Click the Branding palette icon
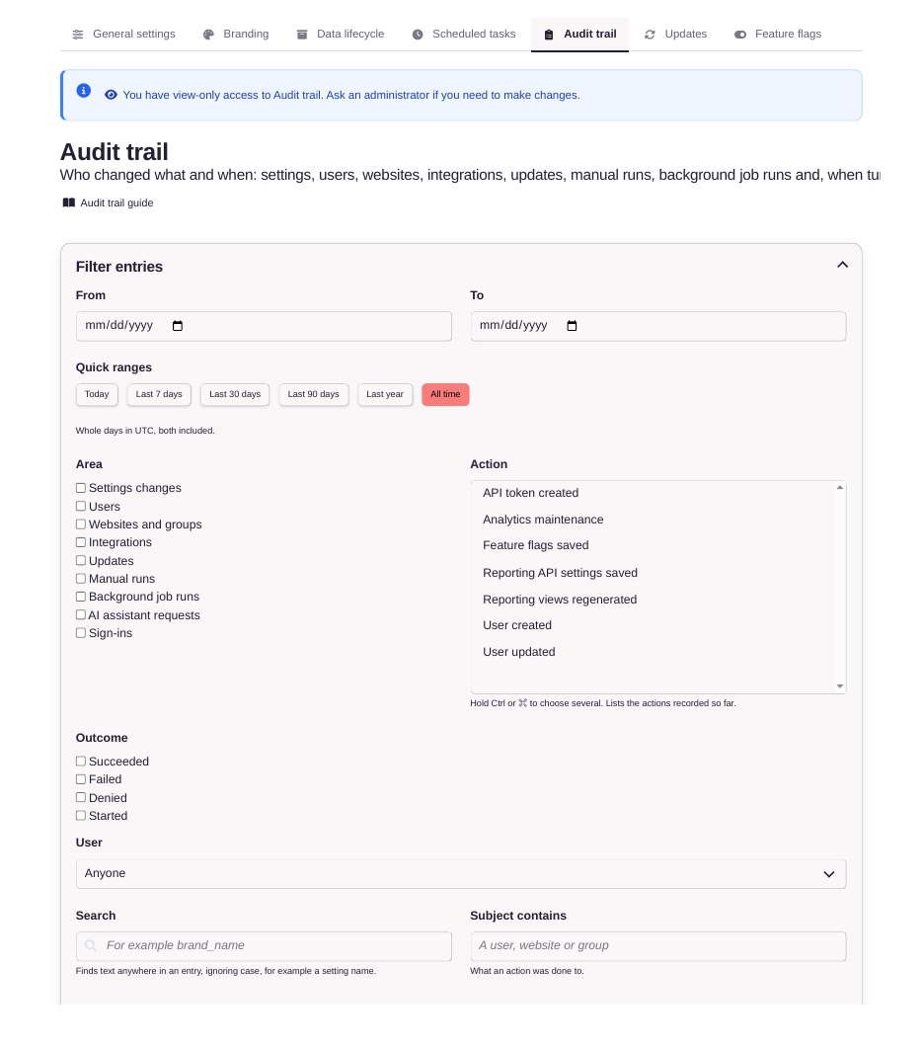Viewport: 923px width, 1047px height. (x=209, y=35)
